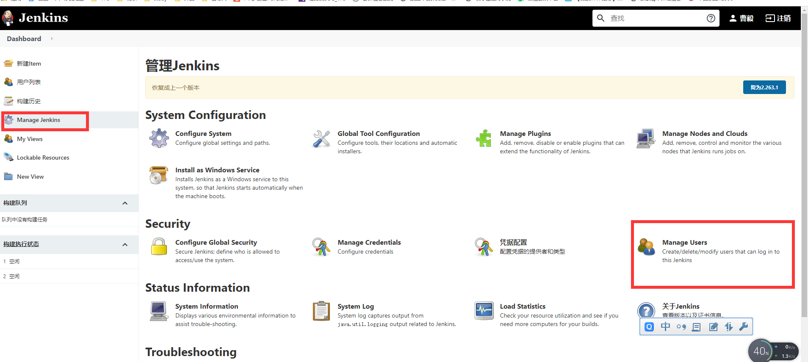
Task: Open the Dashboard breadcrumb
Action: point(24,39)
